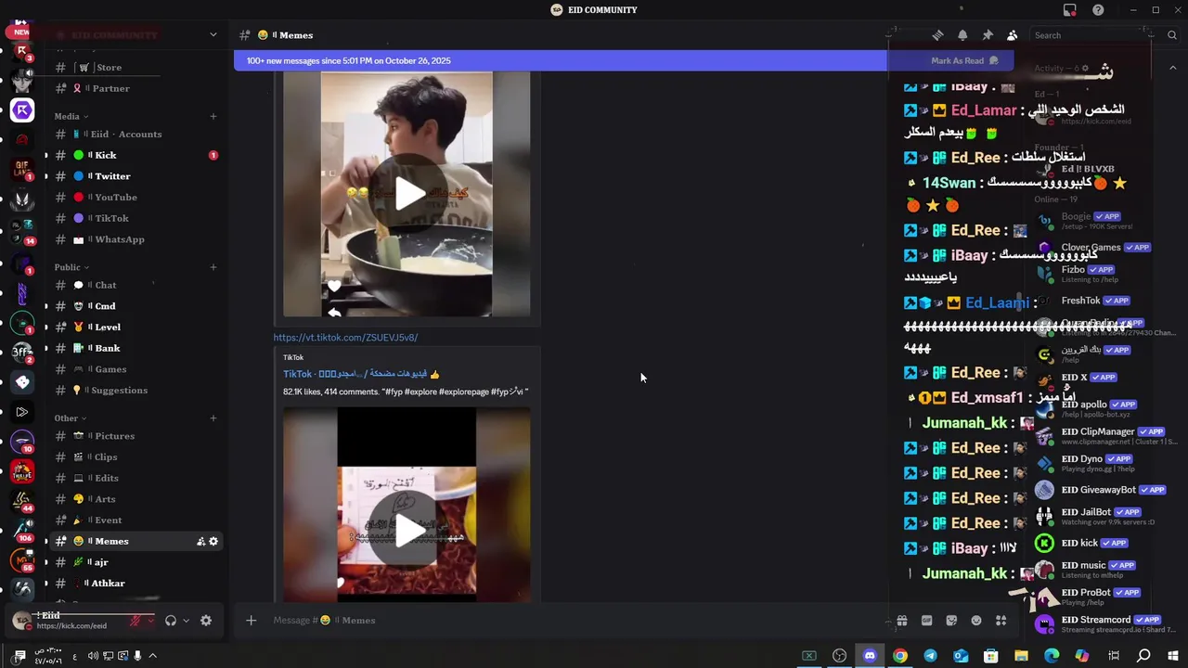Unmute the microphone in user panel
Image resolution: width=1188 pixels, height=668 pixels.
click(136, 621)
